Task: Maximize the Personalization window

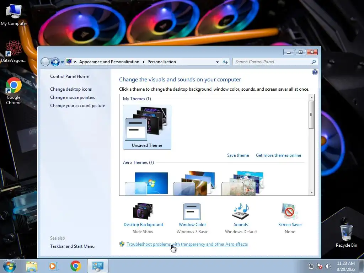Action: click(300, 52)
